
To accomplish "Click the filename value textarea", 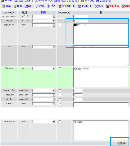I will [x=101, y=77].
